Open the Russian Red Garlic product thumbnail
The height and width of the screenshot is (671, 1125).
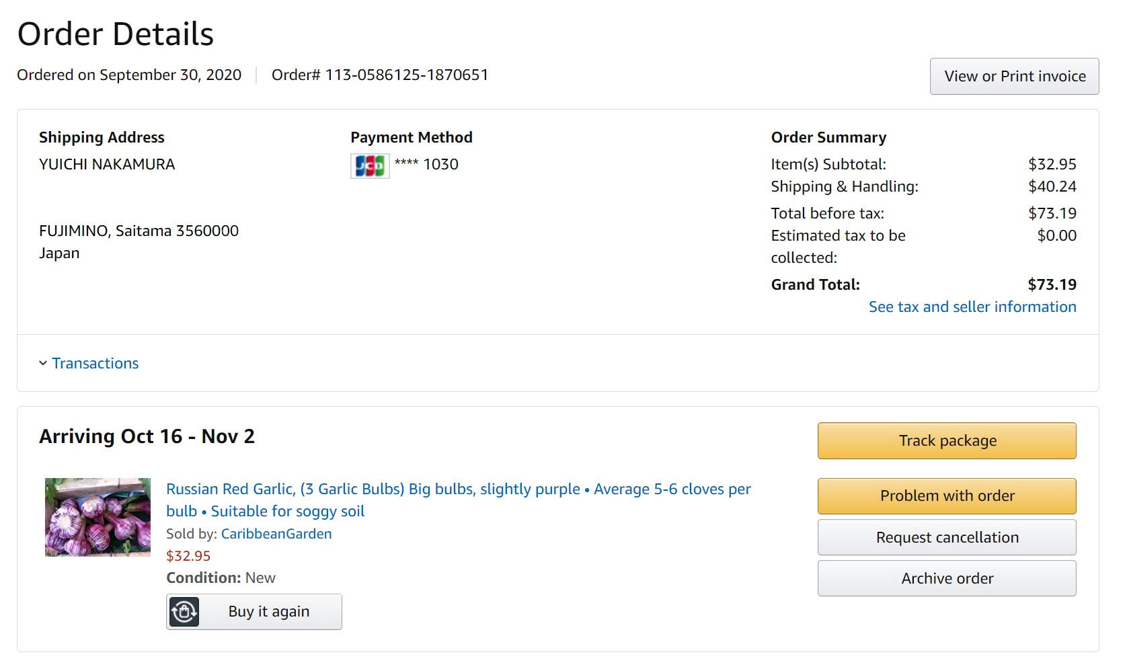(98, 517)
